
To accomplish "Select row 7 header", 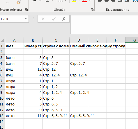I will [2, 81].
